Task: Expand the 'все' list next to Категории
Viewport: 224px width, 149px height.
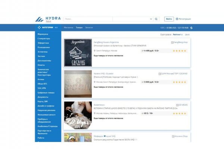Action: click(x=56, y=28)
